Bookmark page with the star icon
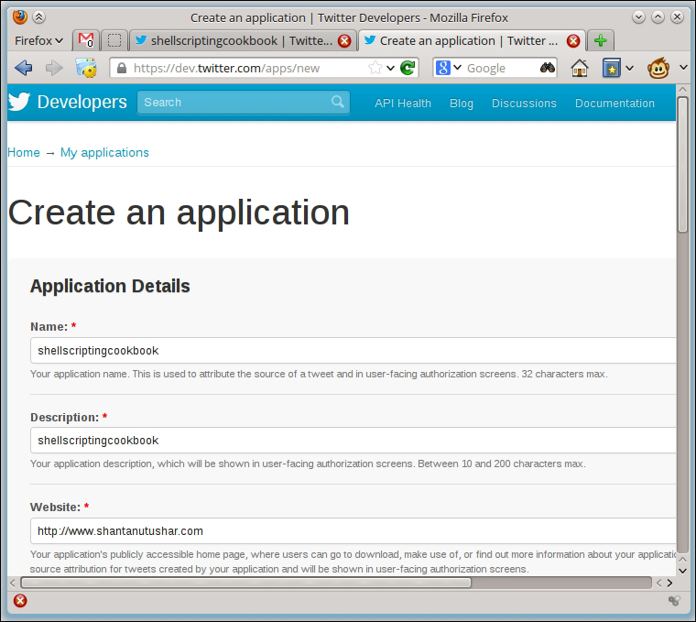696x622 pixels. tap(375, 68)
